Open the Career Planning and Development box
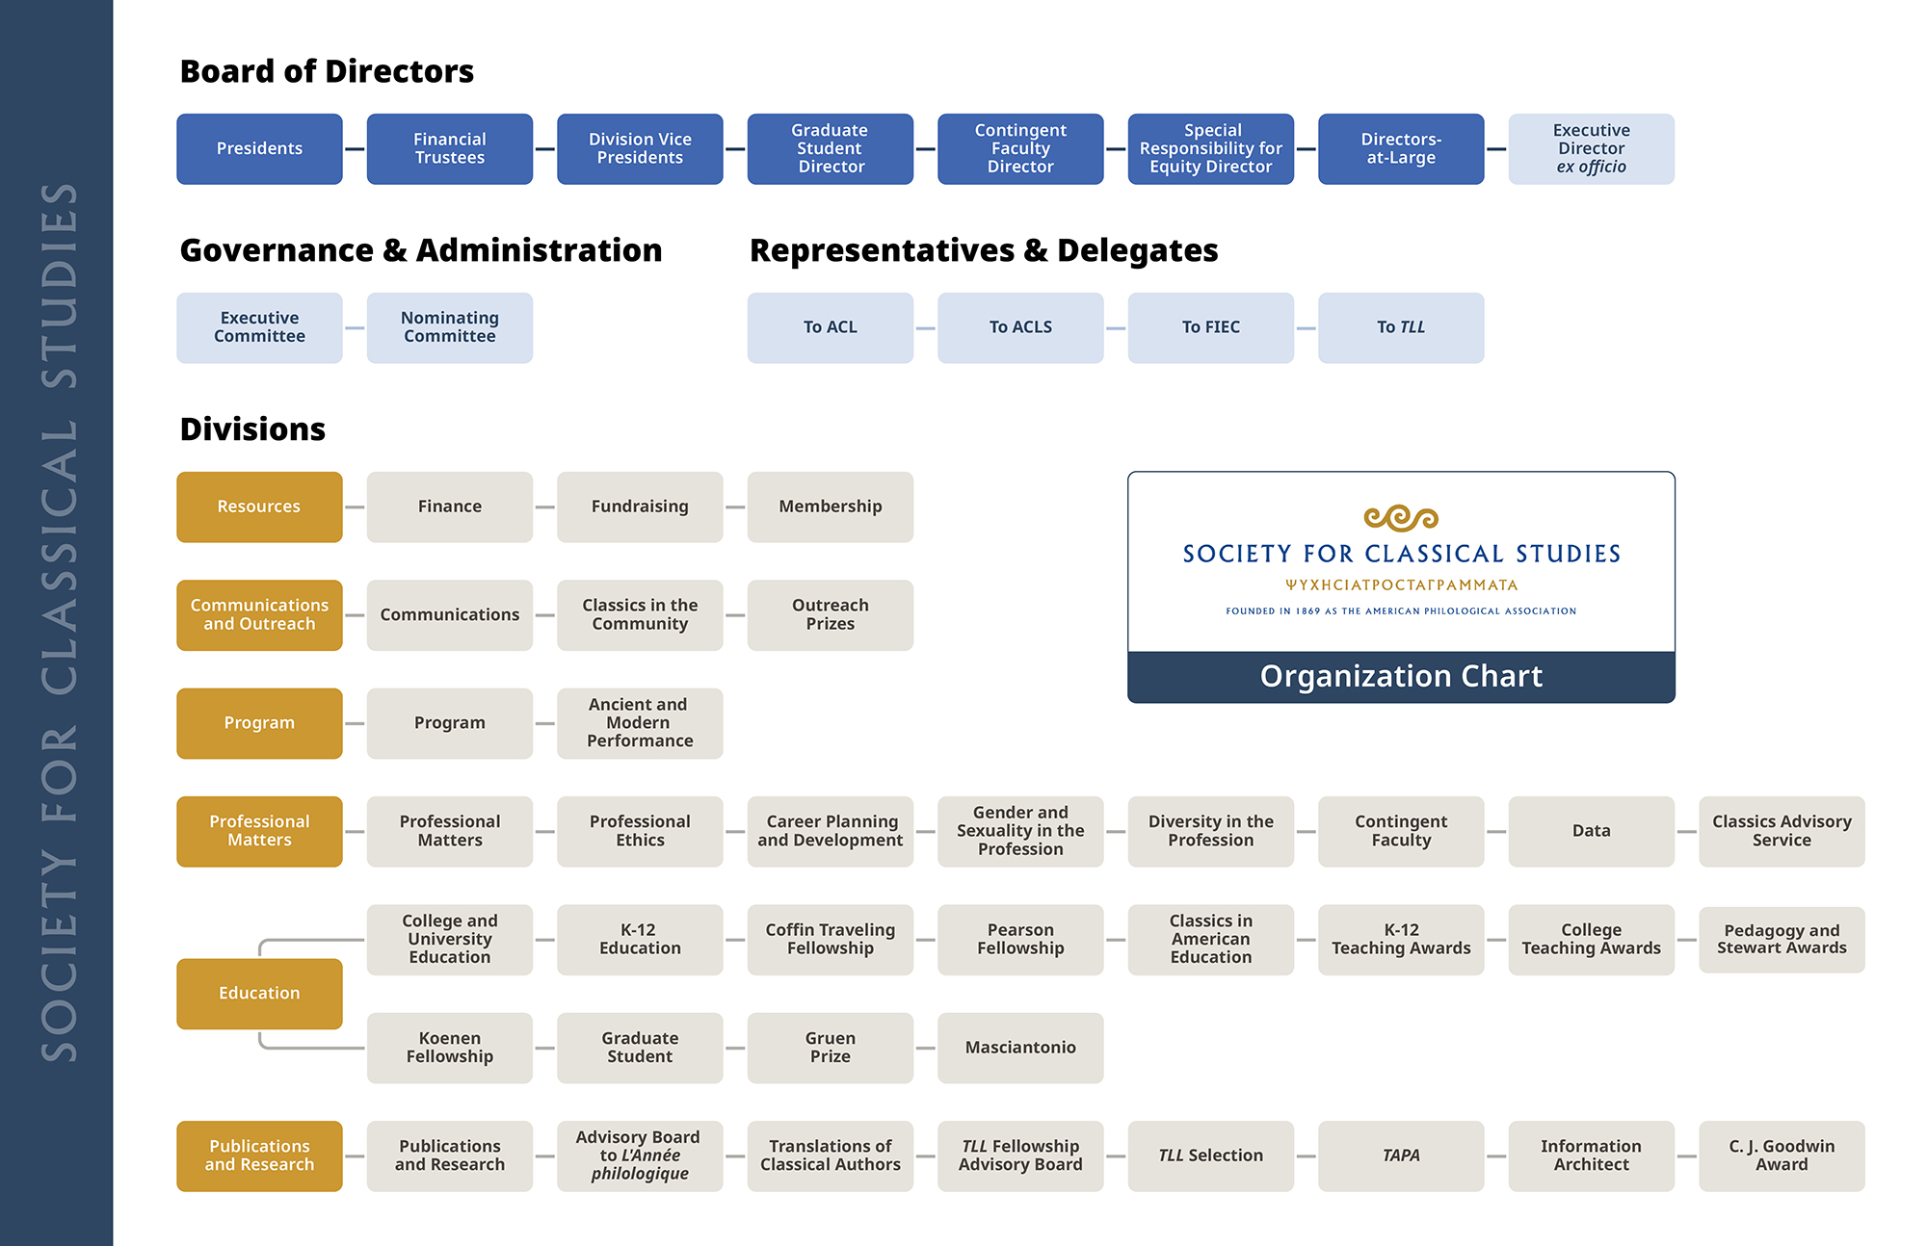This screenshot has height=1246, width=1927. click(x=830, y=831)
